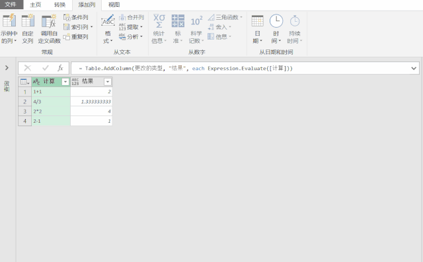
Task: Select cell containing 4/3
Action: (51, 102)
